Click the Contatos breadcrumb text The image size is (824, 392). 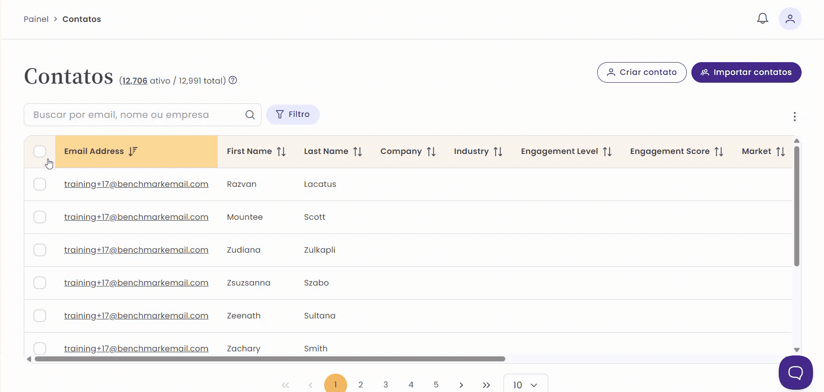pos(81,19)
